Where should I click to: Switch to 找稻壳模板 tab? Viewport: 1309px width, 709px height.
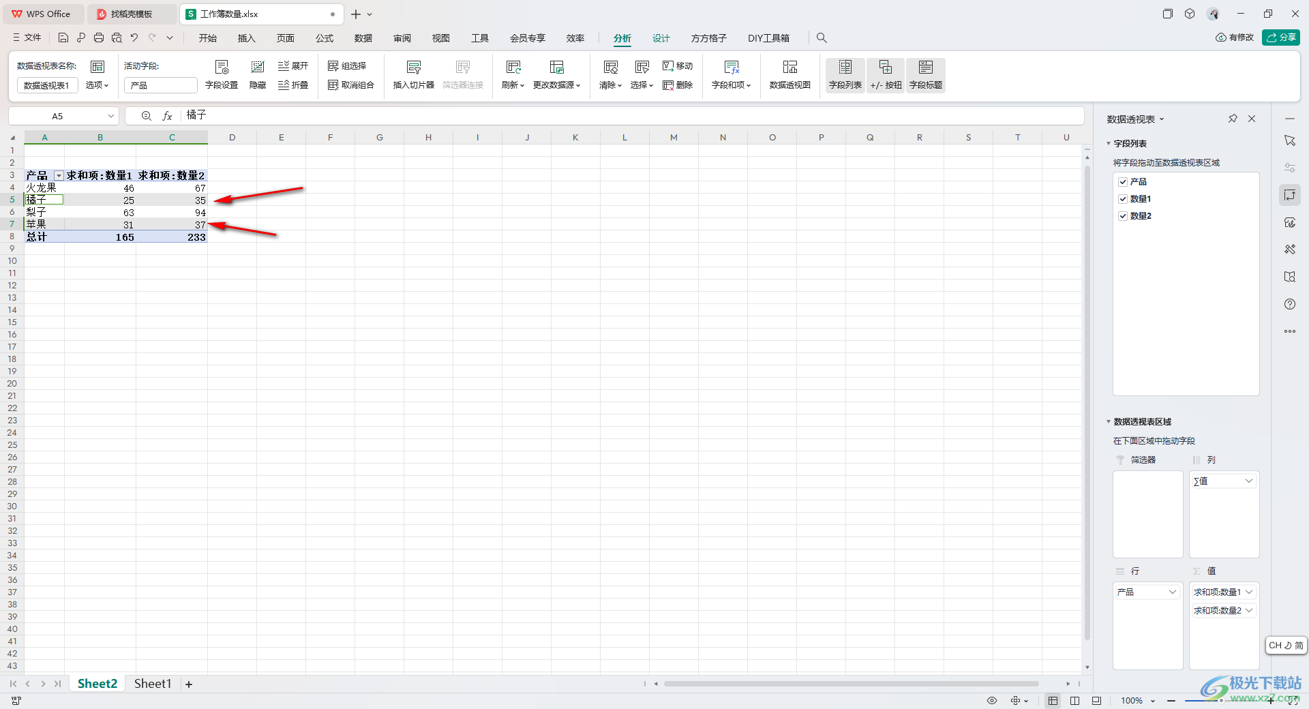click(132, 14)
